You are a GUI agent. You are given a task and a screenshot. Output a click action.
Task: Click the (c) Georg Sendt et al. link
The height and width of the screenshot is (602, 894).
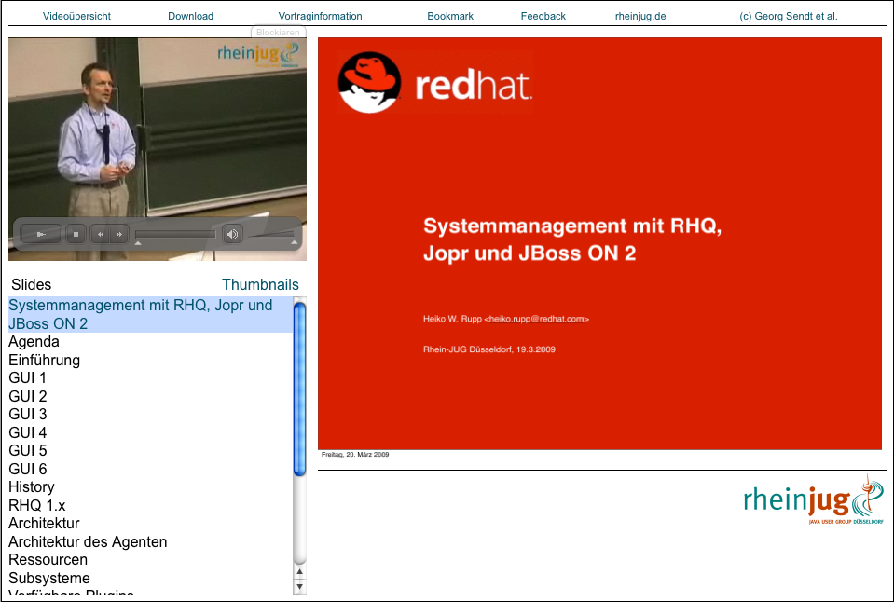789,16
